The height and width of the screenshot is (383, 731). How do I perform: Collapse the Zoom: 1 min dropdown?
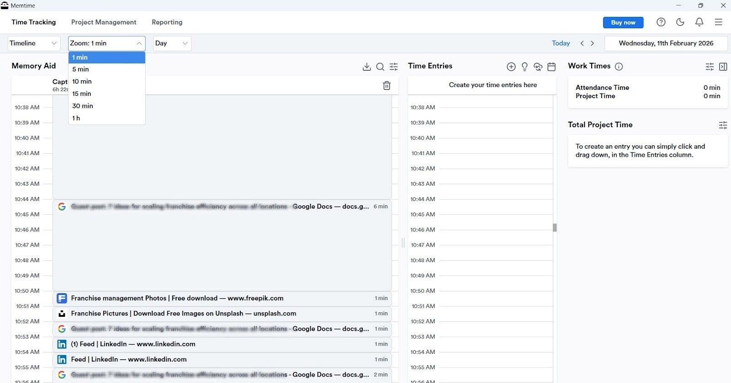point(107,43)
